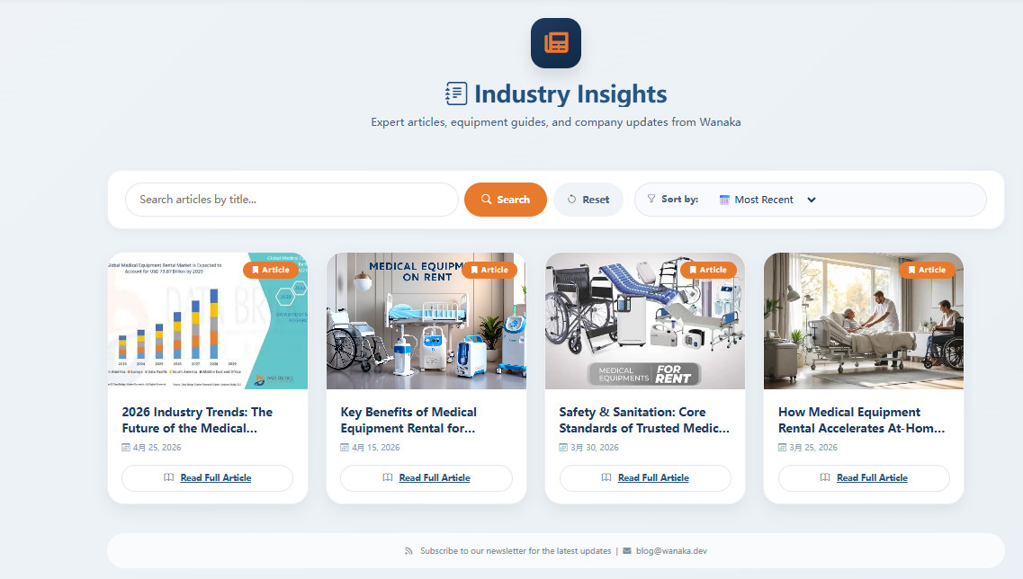Open How Medical Equipment Rental Accelerates title
Screen dimensions: 1023x579
point(861,420)
